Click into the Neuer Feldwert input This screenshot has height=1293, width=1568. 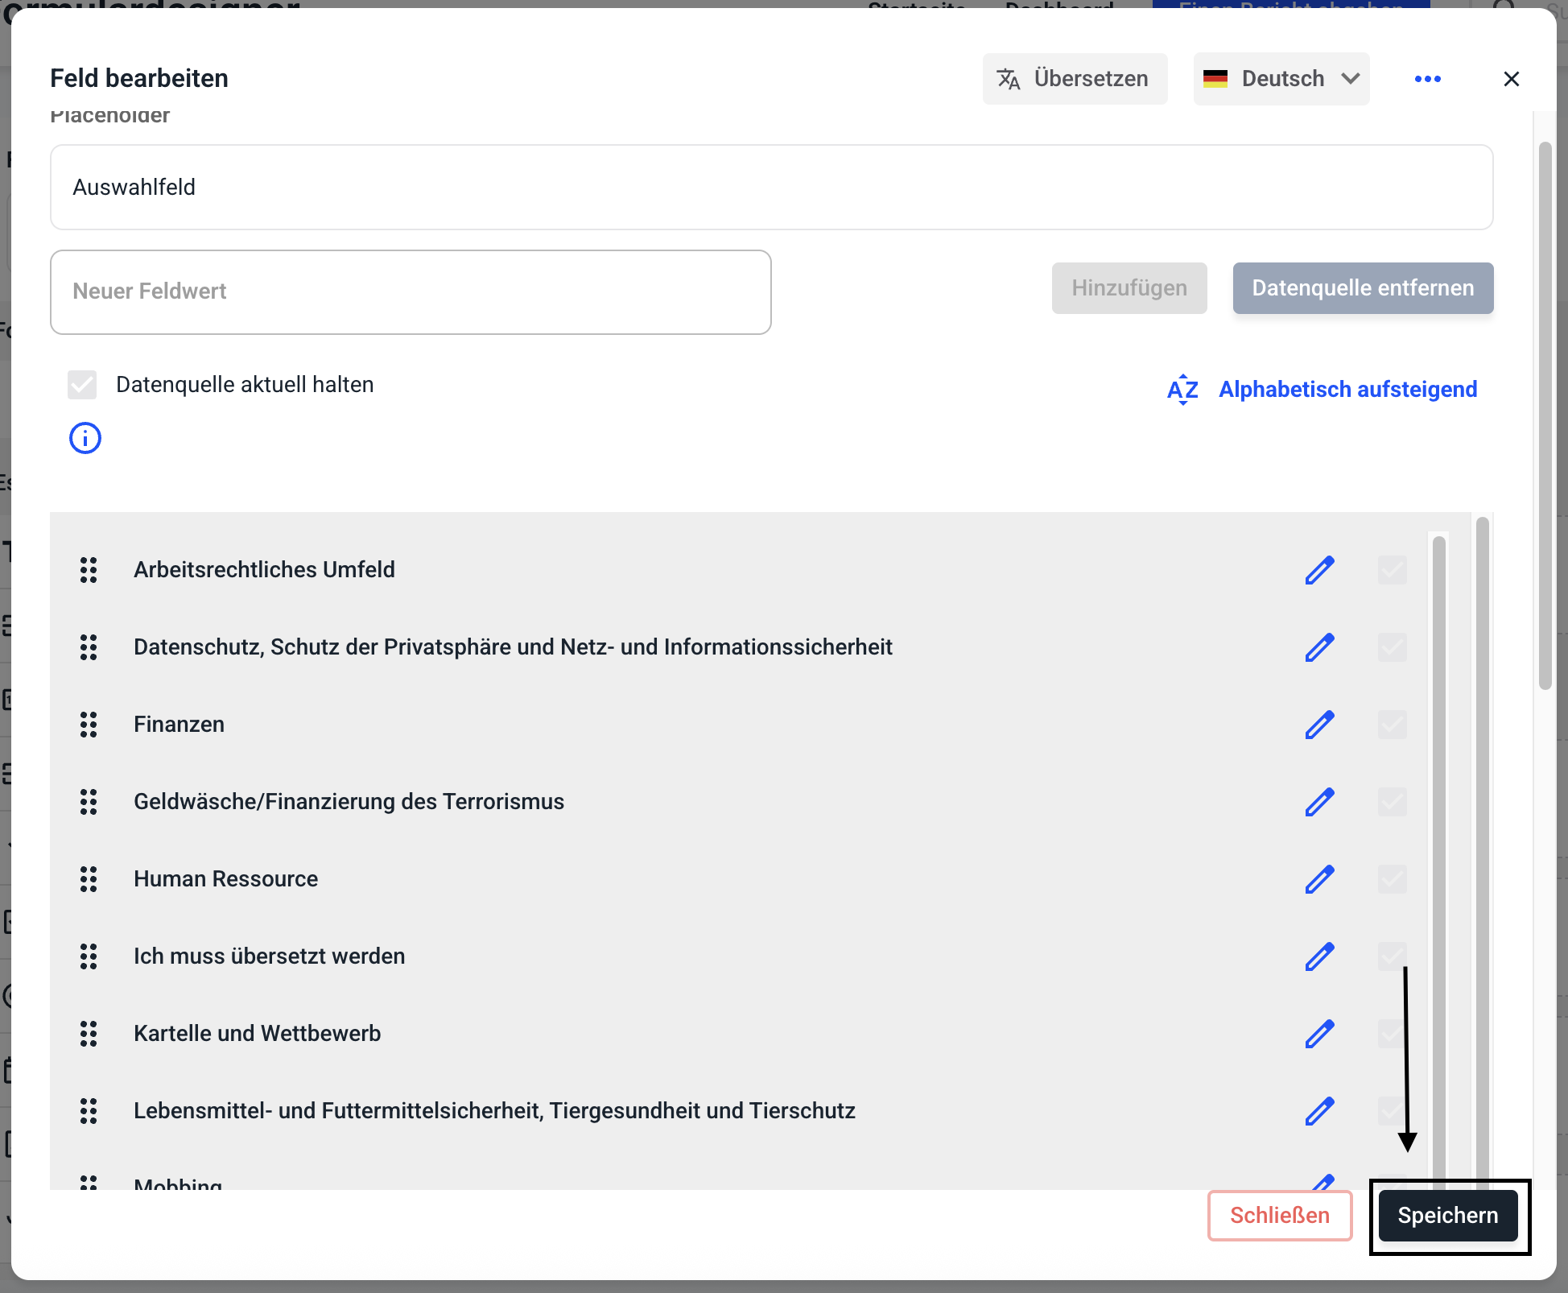411,291
